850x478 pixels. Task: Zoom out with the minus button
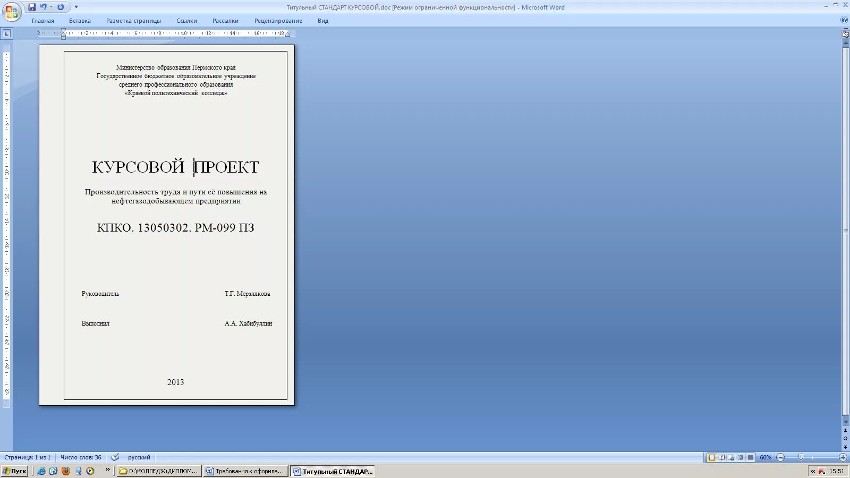coord(780,457)
